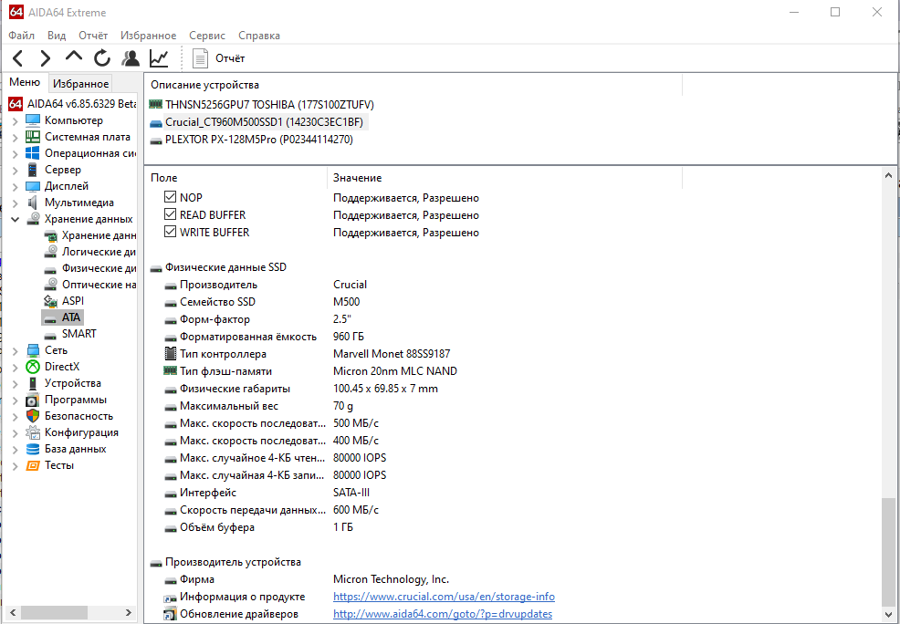This screenshot has height=624, width=900.
Task: Select the THNSN5256GPU7 TOSHIBA device
Action: click(261, 105)
